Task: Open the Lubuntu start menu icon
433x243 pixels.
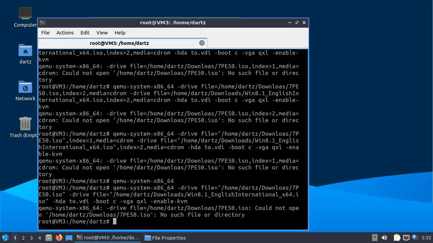Action: 5,238
